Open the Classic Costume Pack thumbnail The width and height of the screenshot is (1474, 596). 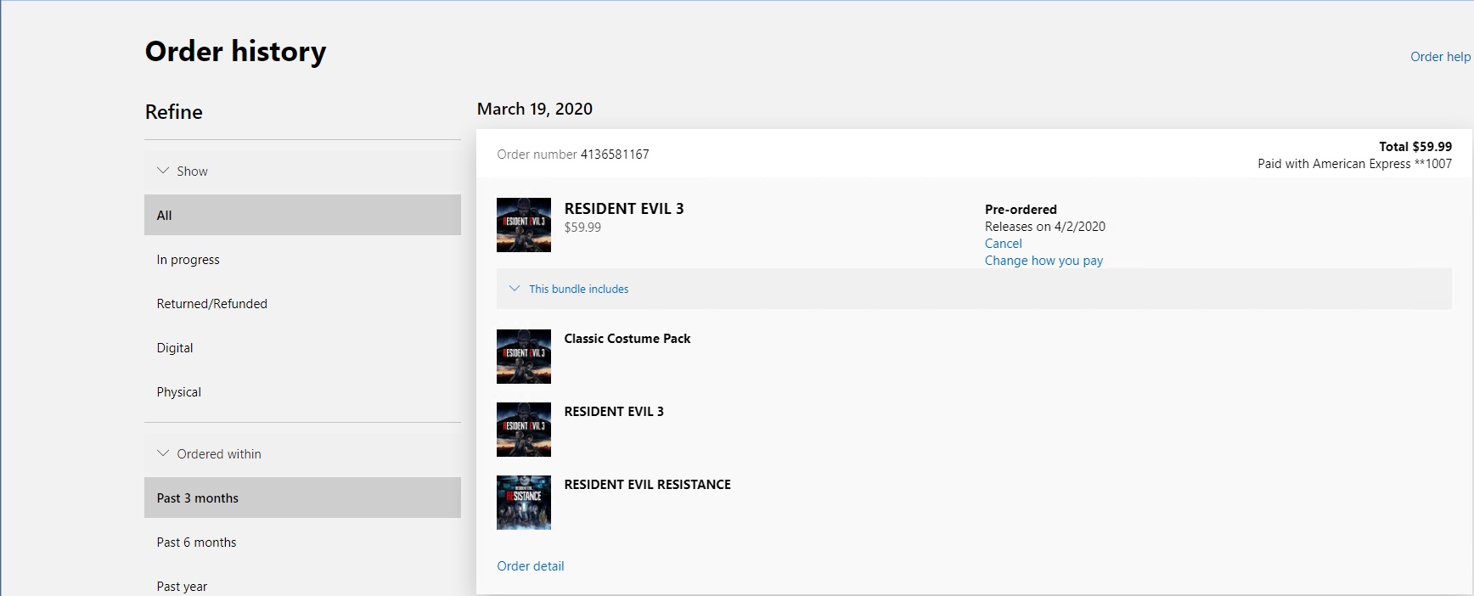523,357
